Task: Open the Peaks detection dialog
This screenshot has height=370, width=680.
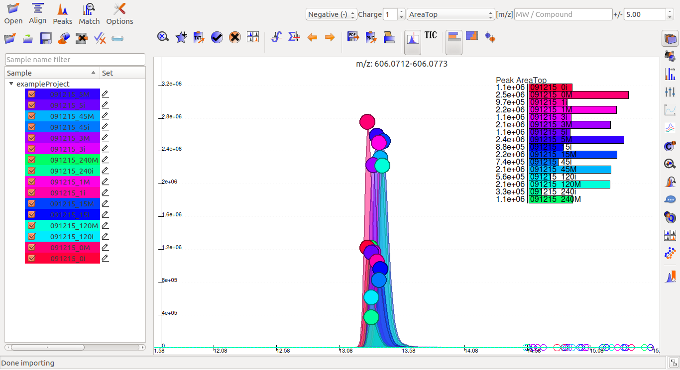Action: pos(62,14)
